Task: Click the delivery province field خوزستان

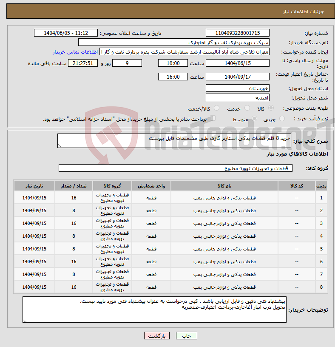Action: pos(237,88)
